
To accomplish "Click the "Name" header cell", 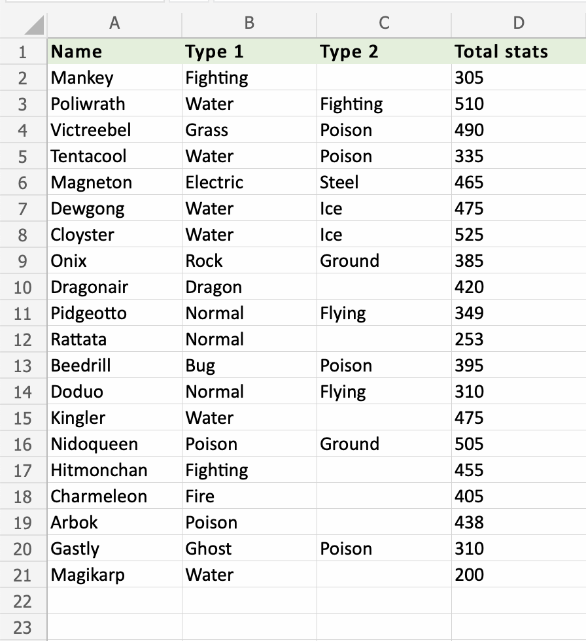I will [114, 52].
